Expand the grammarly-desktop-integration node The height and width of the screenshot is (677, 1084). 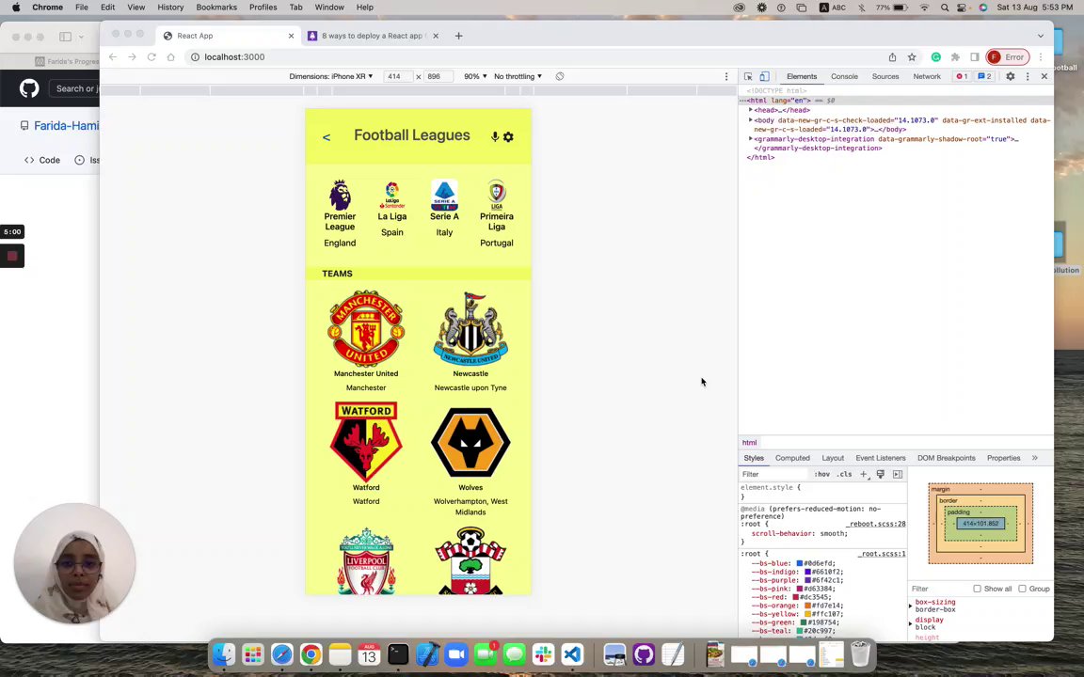751,139
